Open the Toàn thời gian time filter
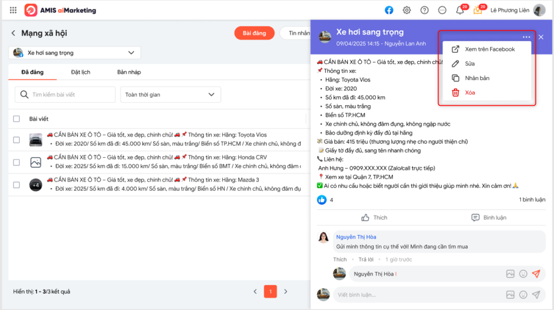 (x=170, y=95)
